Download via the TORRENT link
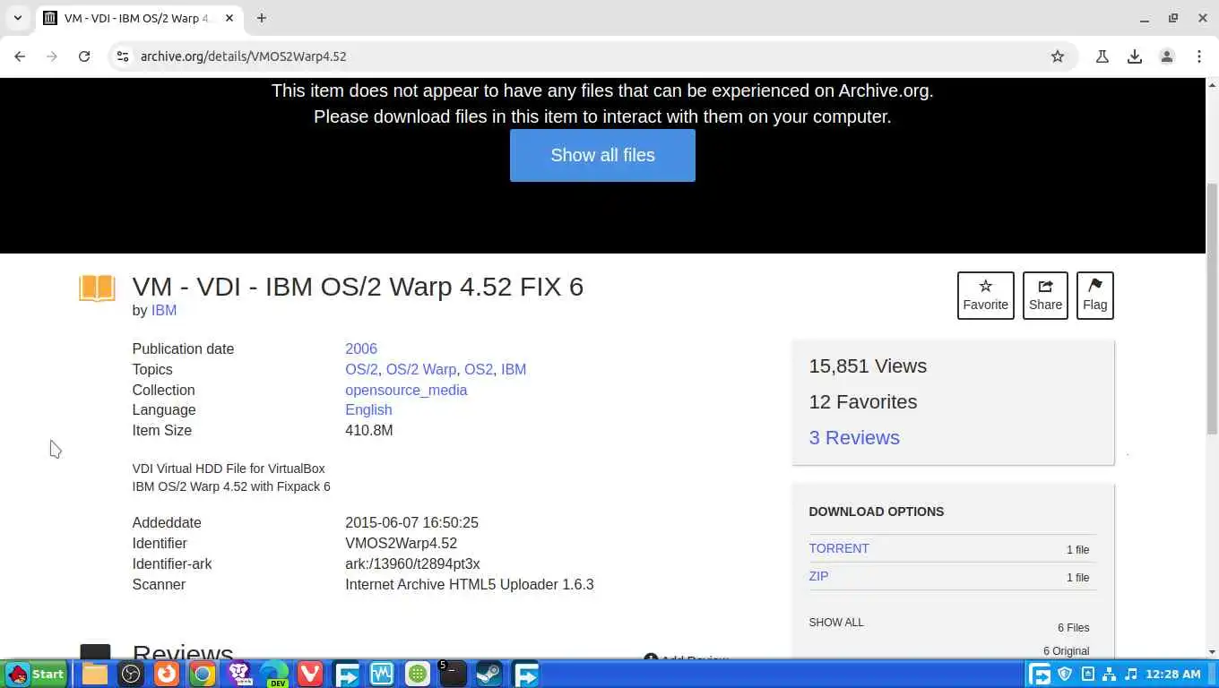1219x688 pixels. 839,548
